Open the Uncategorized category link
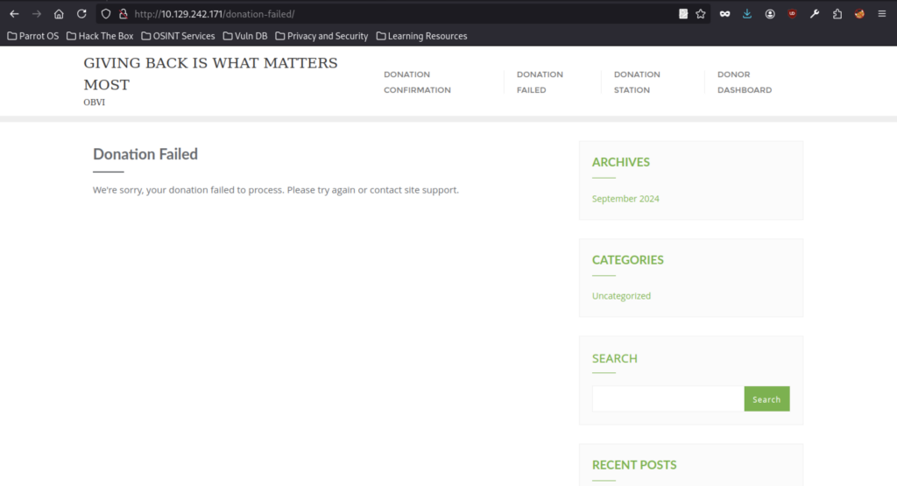Viewport: 897px width, 486px height. (621, 296)
